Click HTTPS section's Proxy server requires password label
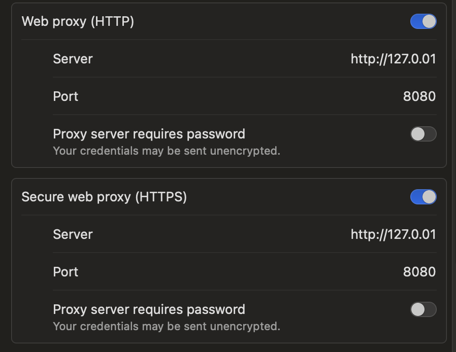The height and width of the screenshot is (352, 456). [x=149, y=309]
